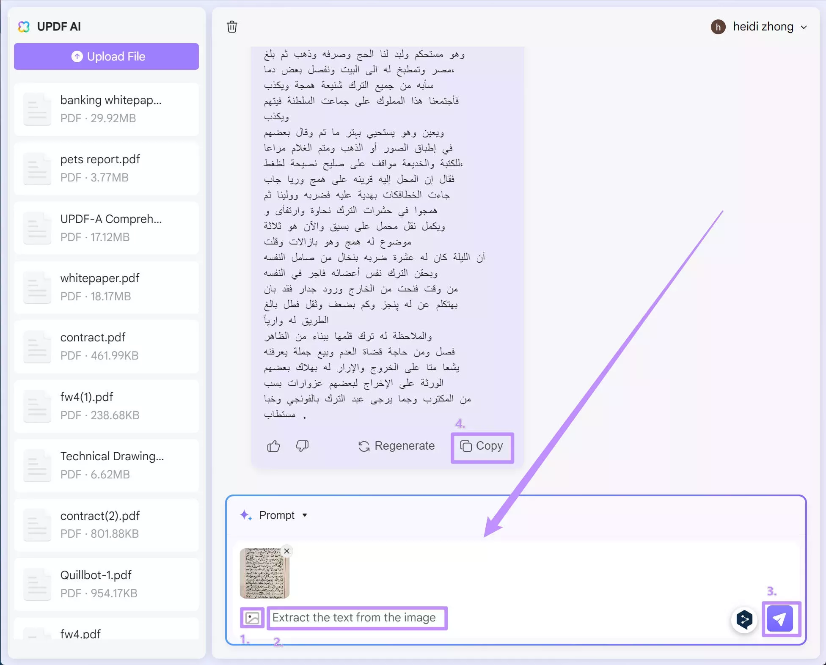Click the thumbs up feedback icon
Screen dimensions: 826x665
click(x=274, y=446)
